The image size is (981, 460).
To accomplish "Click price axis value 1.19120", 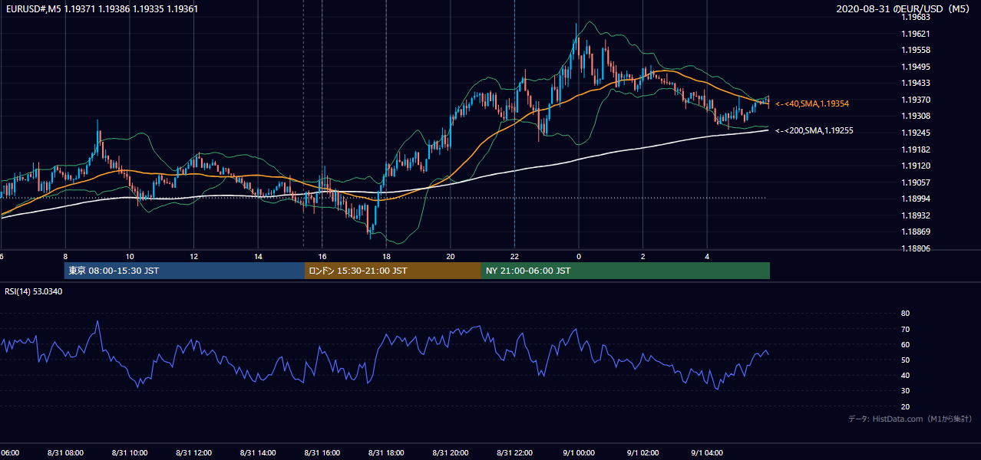I will click(916, 166).
